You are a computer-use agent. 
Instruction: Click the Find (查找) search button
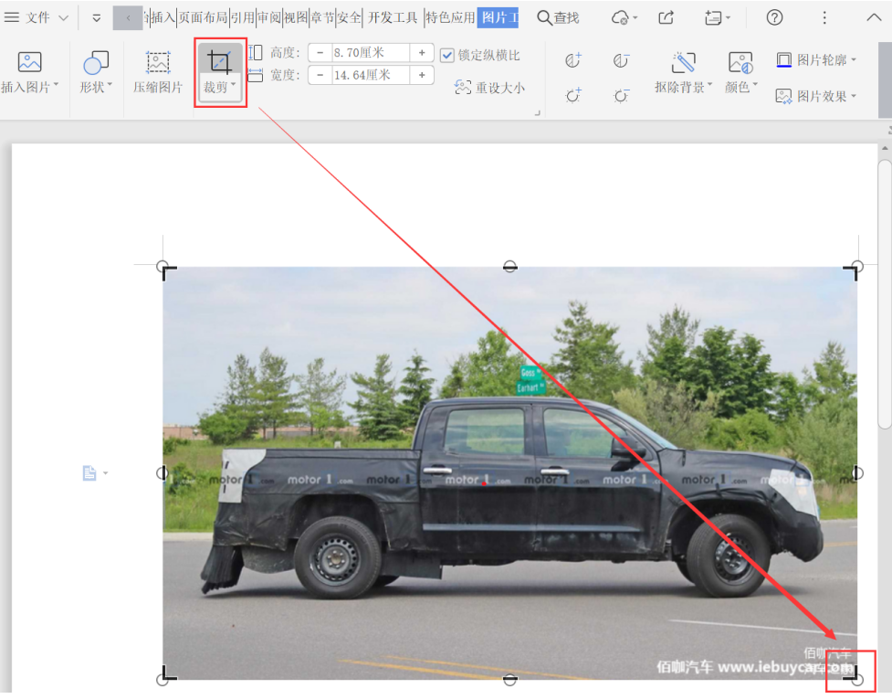click(x=558, y=17)
